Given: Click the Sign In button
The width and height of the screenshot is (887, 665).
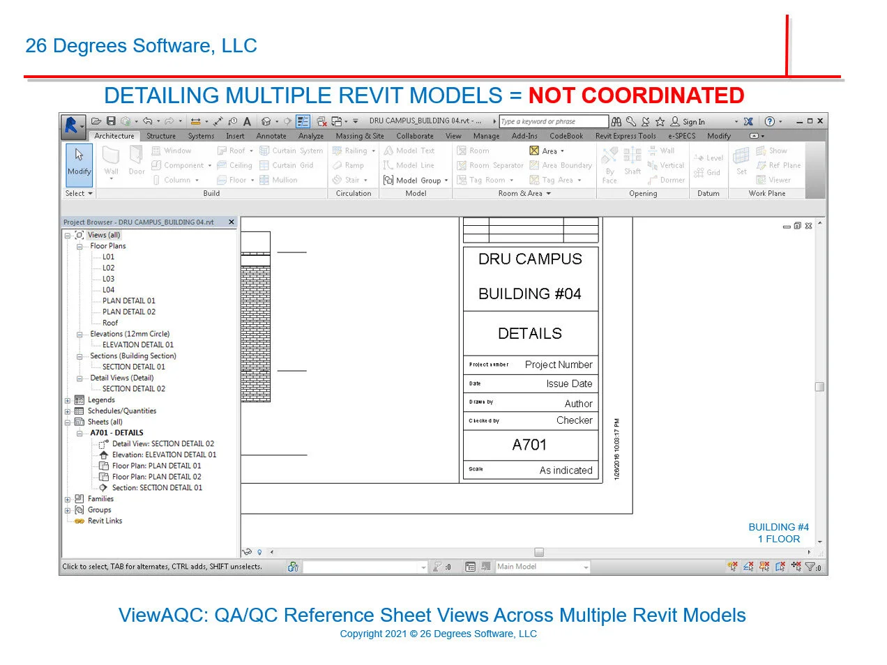Looking at the screenshot, I should 688,121.
